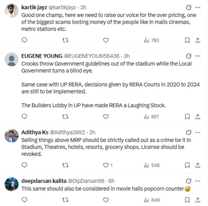Retweet kartik jayz's post
Viewport: 208px width, 206px height.
click(65, 40)
